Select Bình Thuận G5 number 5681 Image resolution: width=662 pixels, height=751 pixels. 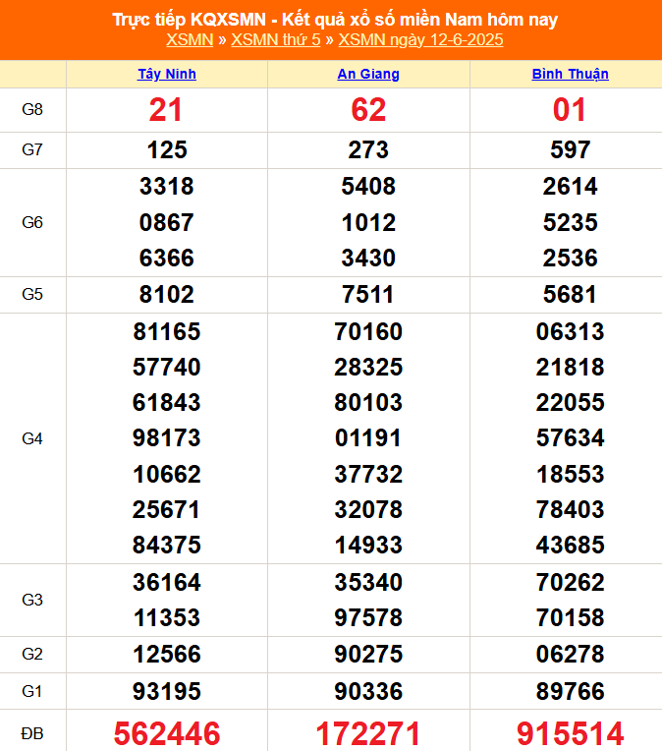(x=570, y=295)
